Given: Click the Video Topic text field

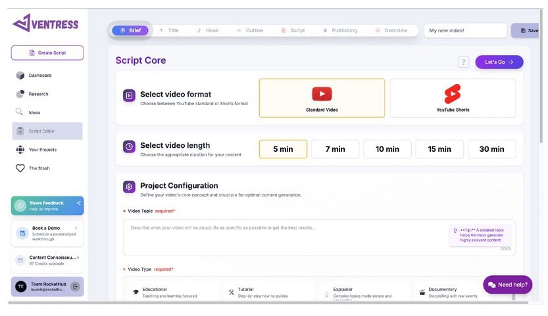Looking at the screenshot, I should [x=283, y=237].
